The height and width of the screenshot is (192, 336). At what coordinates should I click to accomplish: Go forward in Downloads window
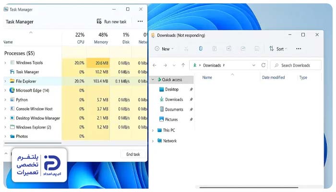click(165, 65)
